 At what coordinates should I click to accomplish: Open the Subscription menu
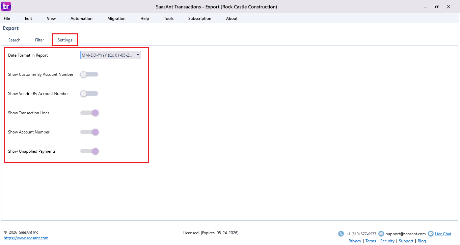(199, 19)
